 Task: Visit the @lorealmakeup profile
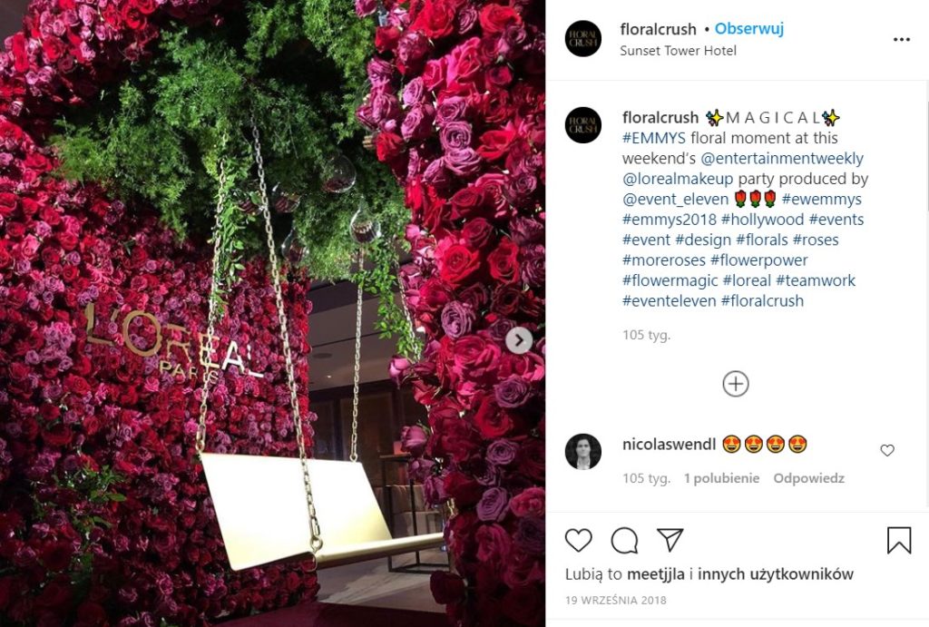[x=678, y=179]
